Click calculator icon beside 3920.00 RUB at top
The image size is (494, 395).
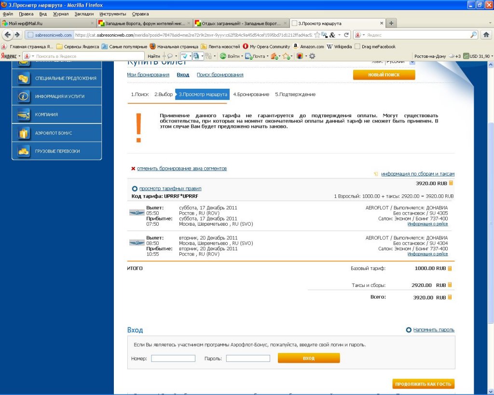pos(451,183)
